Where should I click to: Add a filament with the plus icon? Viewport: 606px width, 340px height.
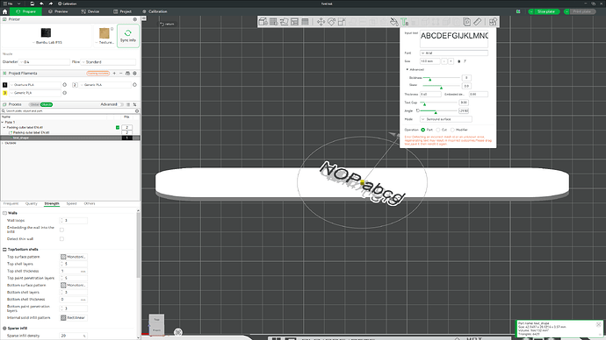pos(114,74)
